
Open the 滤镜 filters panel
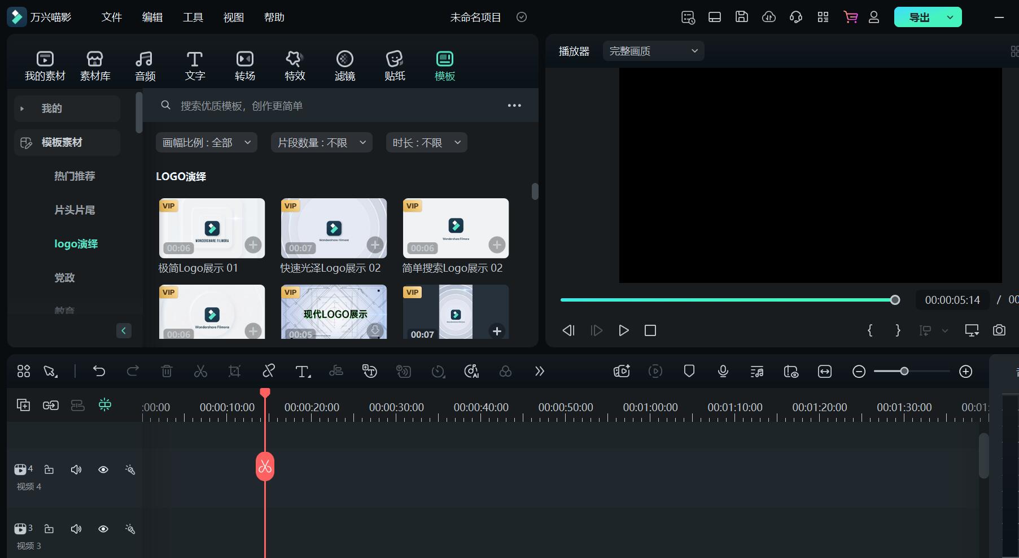coord(344,66)
